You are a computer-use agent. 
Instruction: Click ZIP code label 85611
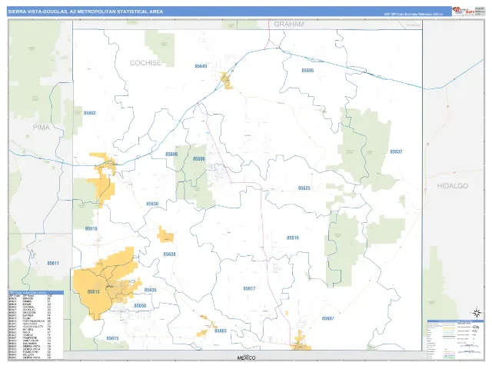(53, 263)
